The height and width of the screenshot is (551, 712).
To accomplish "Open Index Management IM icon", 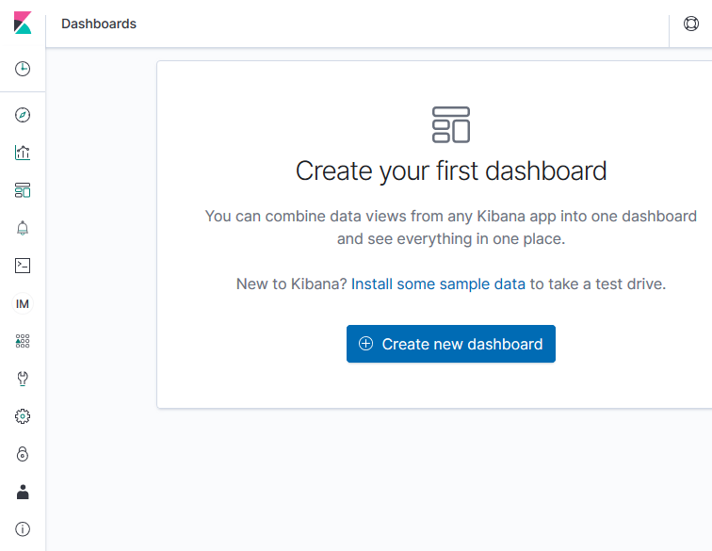I will tap(23, 303).
